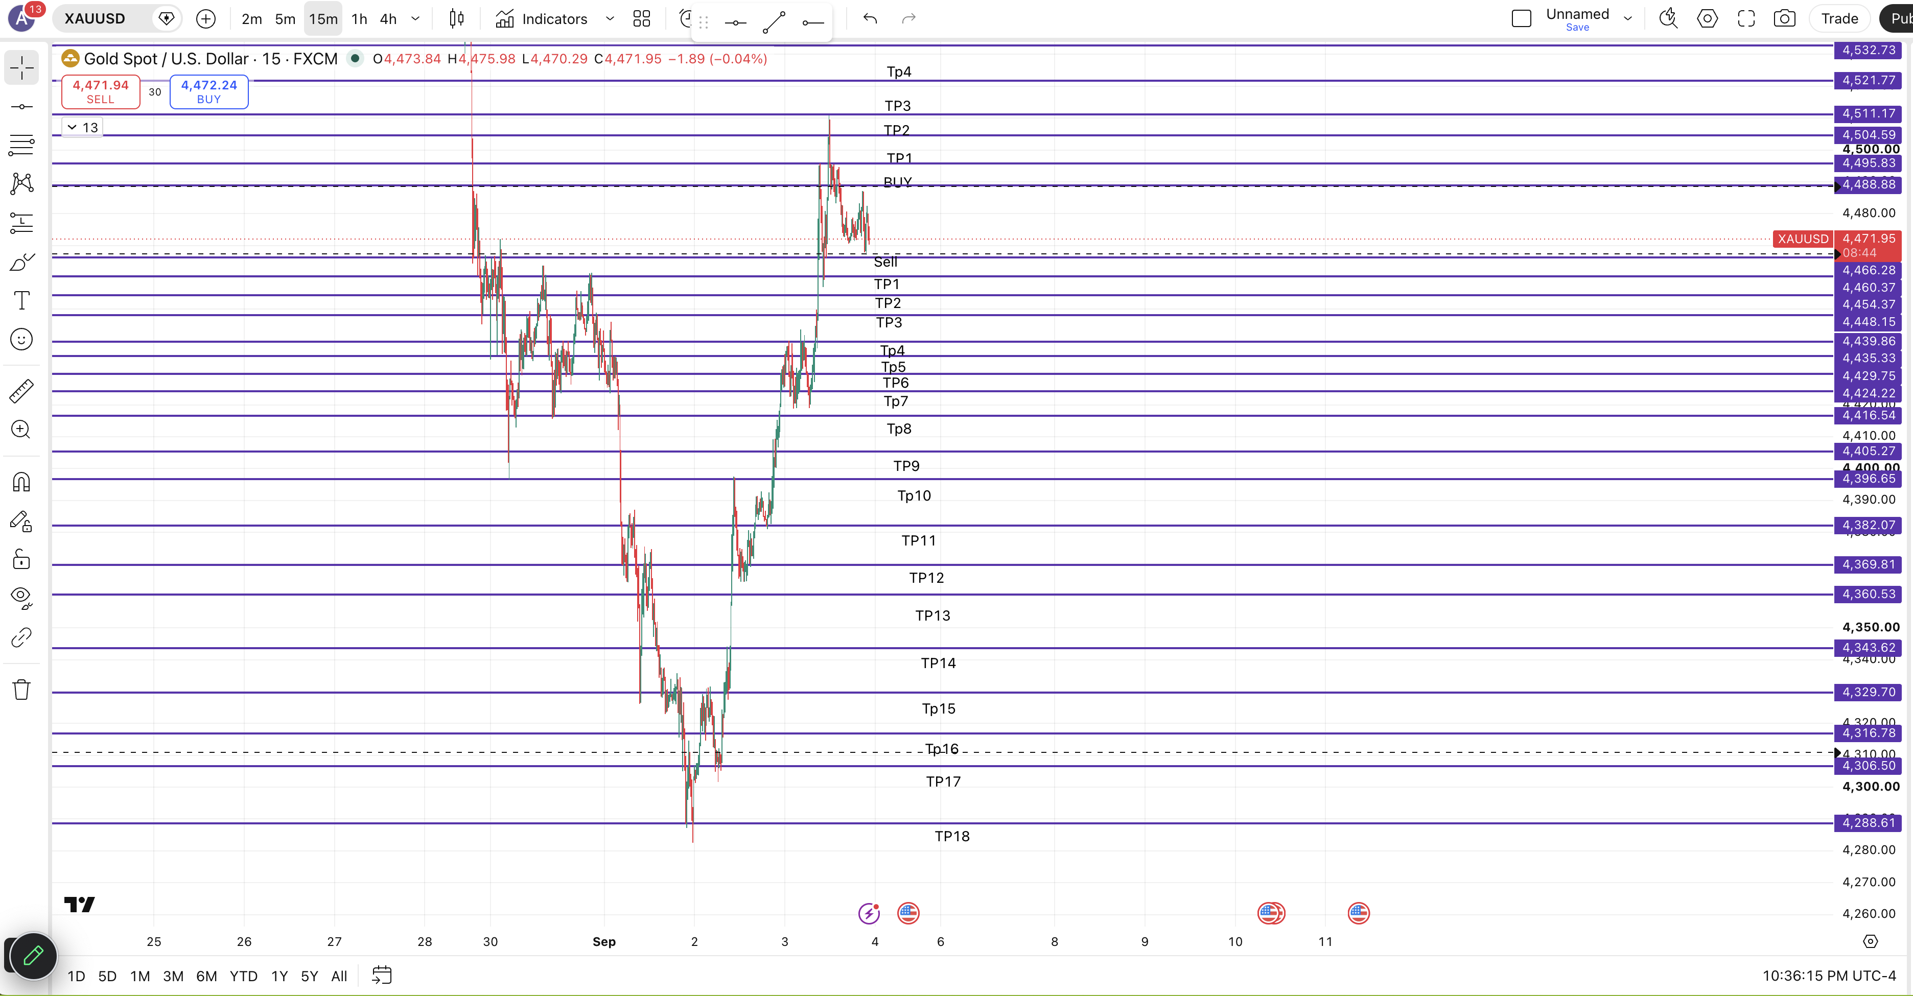Image resolution: width=1913 pixels, height=996 pixels.
Task: Open the Indicators dialog
Action: [542, 18]
